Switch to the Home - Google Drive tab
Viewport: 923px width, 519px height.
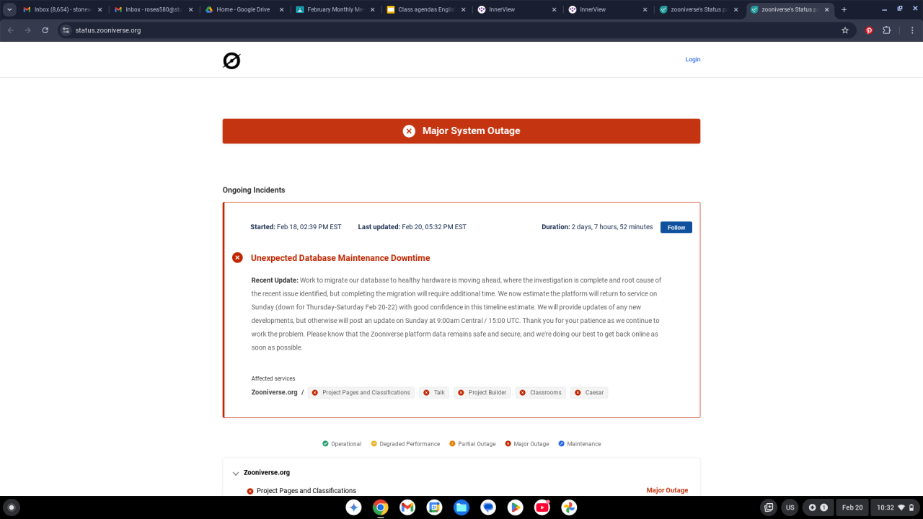click(x=244, y=10)
